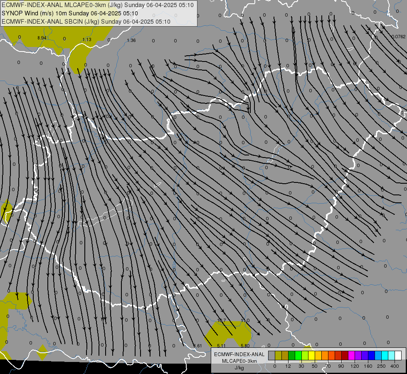Click the 8.61 value on the map
The image size is (407, 374).
click(197, 346)
